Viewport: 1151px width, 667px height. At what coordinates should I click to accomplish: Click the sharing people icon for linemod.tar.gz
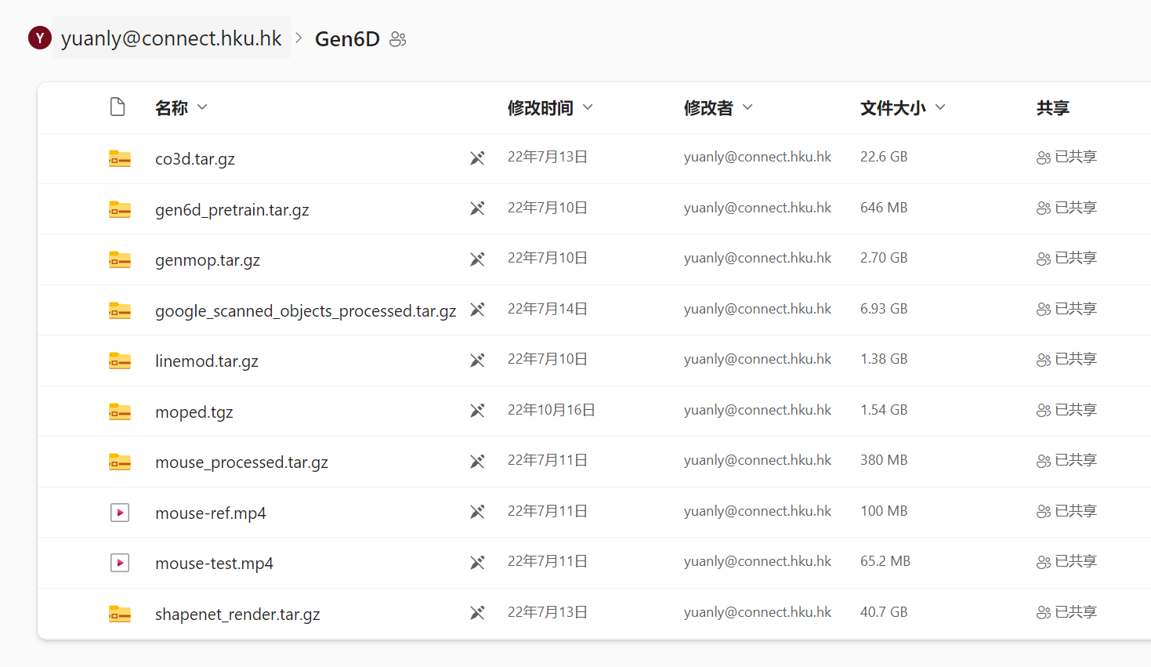[1043, 359]
